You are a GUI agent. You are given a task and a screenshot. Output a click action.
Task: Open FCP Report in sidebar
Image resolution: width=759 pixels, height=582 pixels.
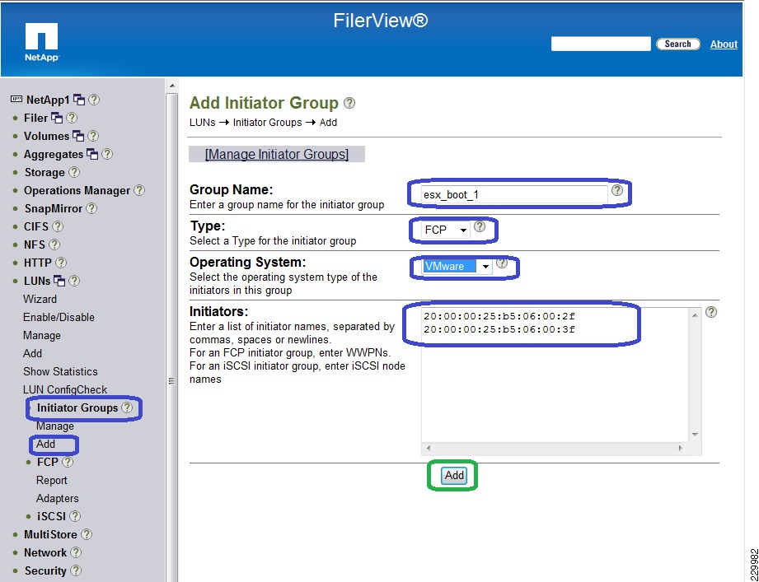pyautogui.click(x=51, y=481)
